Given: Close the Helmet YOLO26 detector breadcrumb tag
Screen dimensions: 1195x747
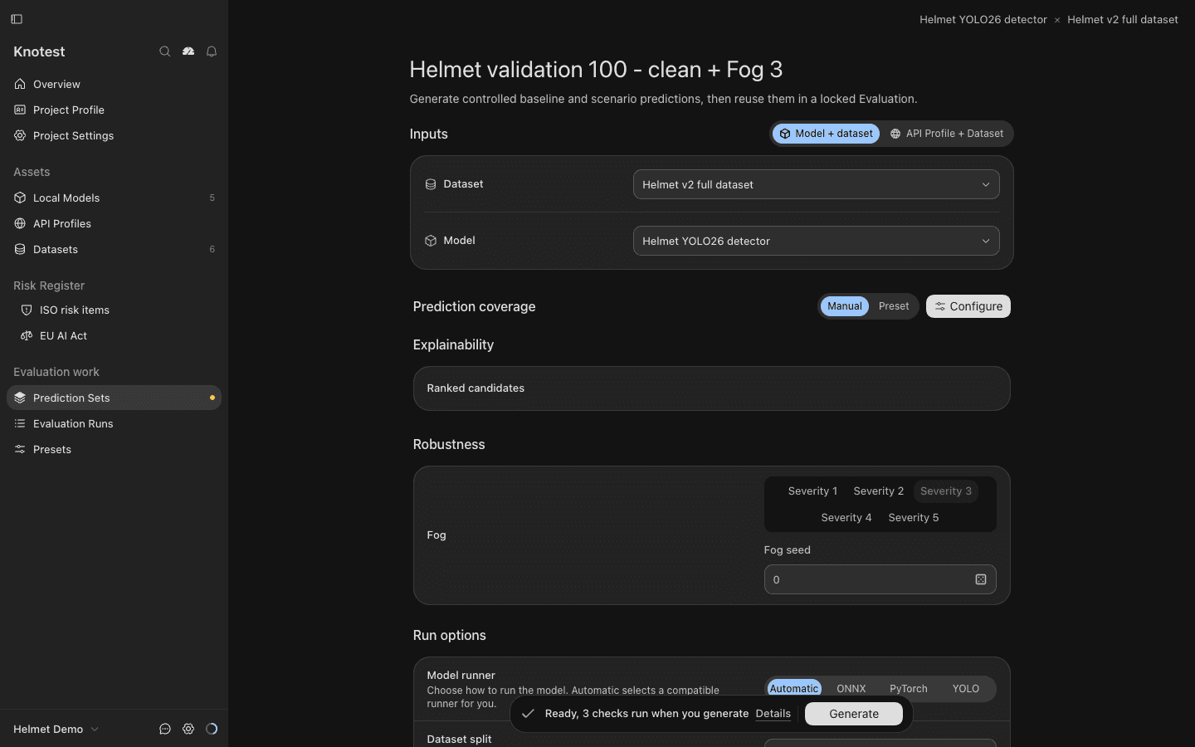Looking at the screenshot, I should (x=1057, y=20).
